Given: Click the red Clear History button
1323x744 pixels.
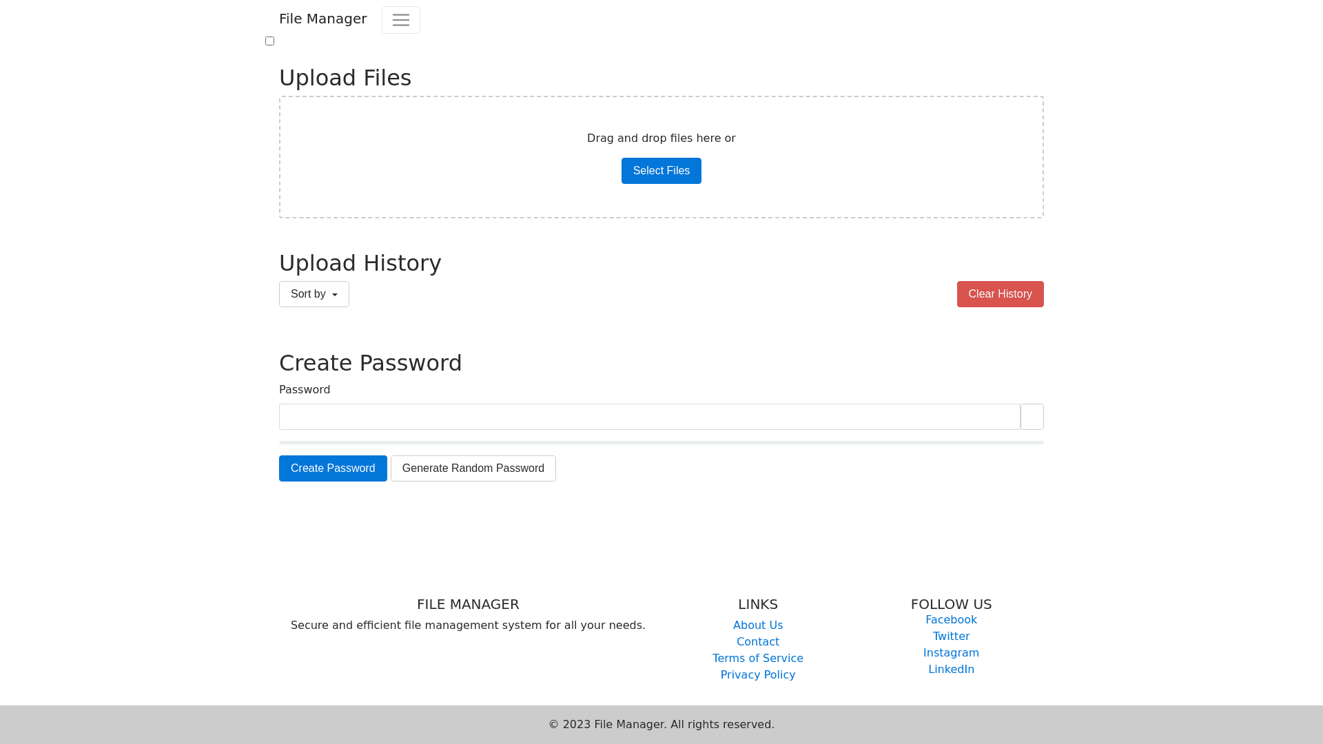Looking at the screenshot, I should (1000, 294).
